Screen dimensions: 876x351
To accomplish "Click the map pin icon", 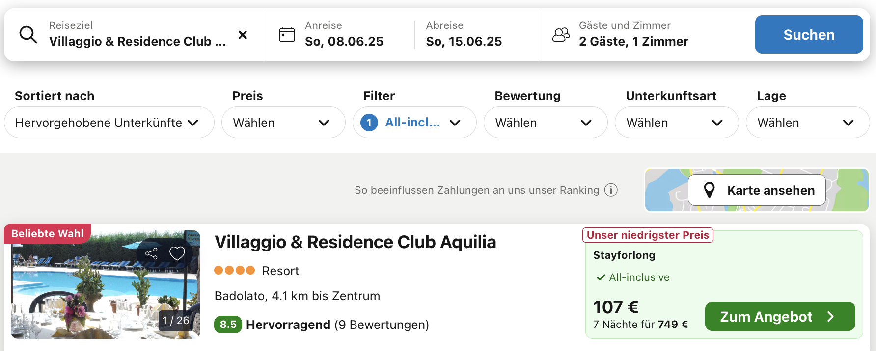I will [x=709, y=190].
